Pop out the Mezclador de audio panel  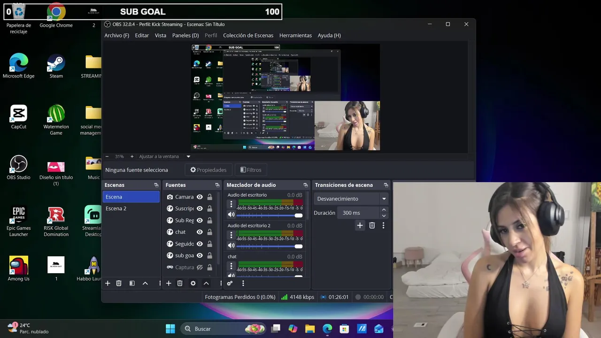point(305,185)
